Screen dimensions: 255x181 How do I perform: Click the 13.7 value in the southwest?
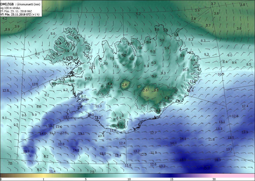pyautogui.click(x=51, y=126)
